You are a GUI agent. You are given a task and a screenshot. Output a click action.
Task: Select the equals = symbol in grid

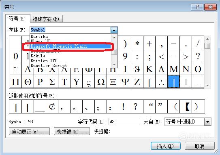click(x=173, y=56)
